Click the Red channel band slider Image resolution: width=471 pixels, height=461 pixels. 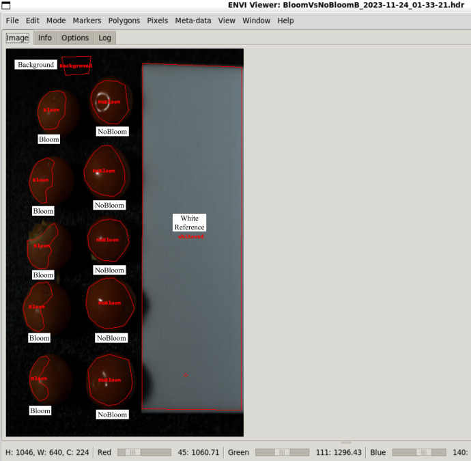point(144,452)
